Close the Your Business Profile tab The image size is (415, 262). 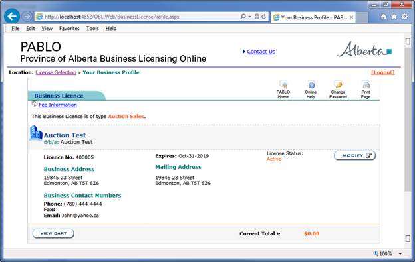point(351,17)
